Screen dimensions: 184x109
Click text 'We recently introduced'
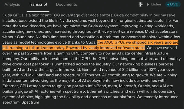157,97
